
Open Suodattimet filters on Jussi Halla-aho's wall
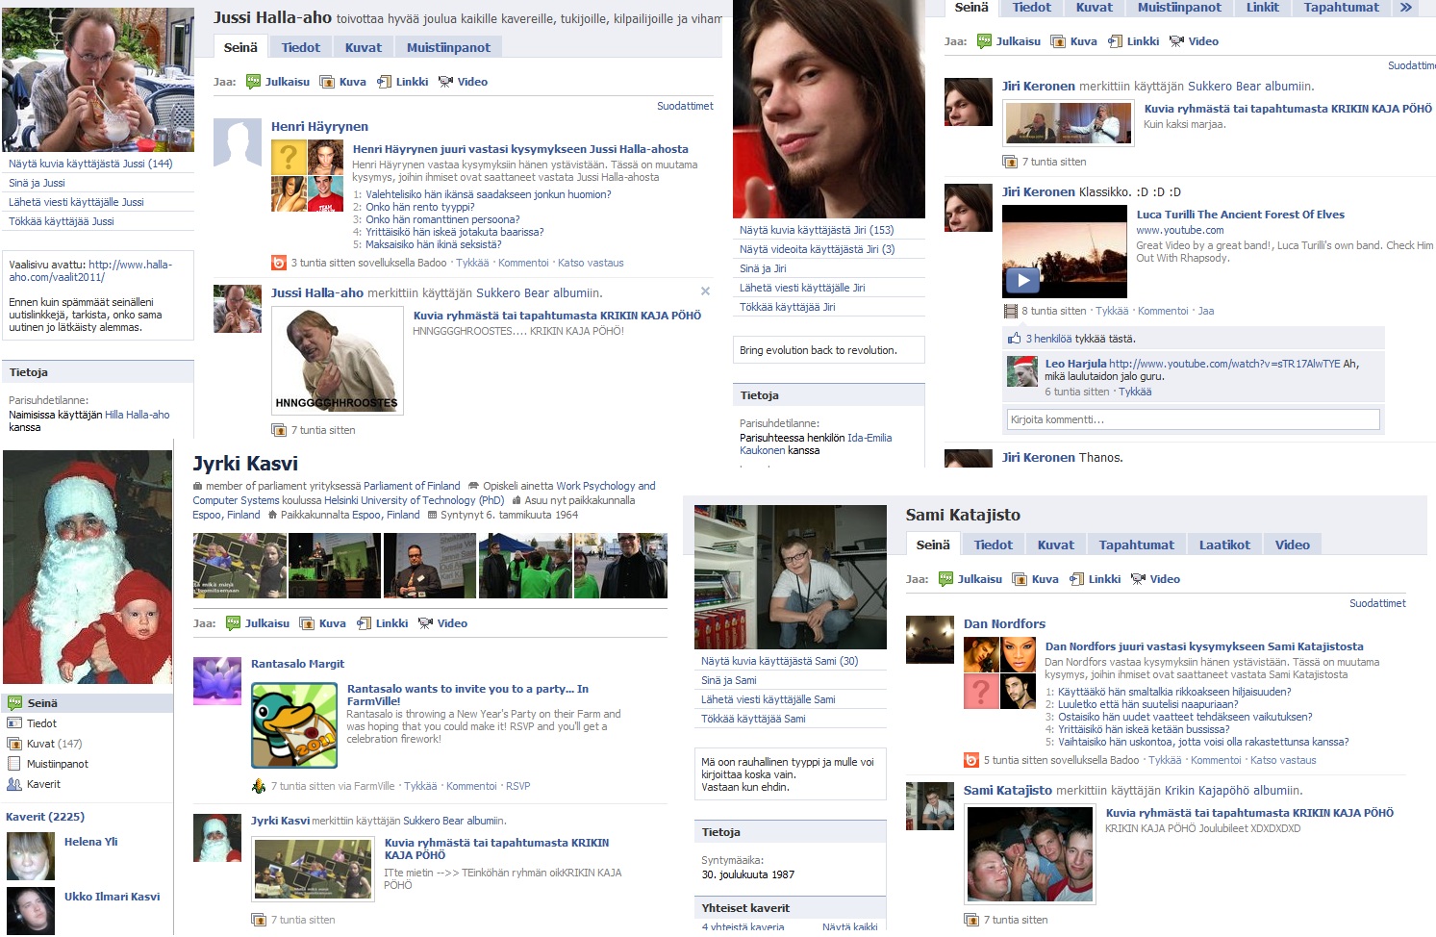tap(685, 106)
